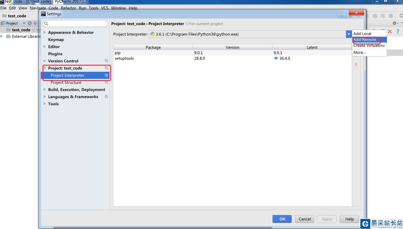
Task: Click the Search Everywhere magnifier in main window
Action: (401, 16)
